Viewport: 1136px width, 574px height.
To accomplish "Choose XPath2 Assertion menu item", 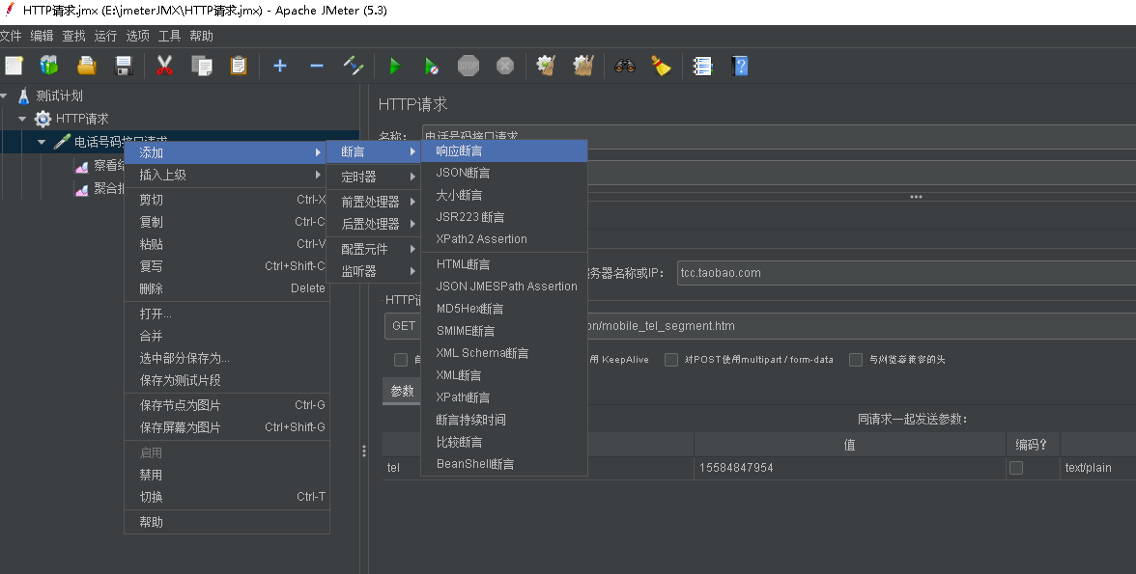I will coord(503,239).
